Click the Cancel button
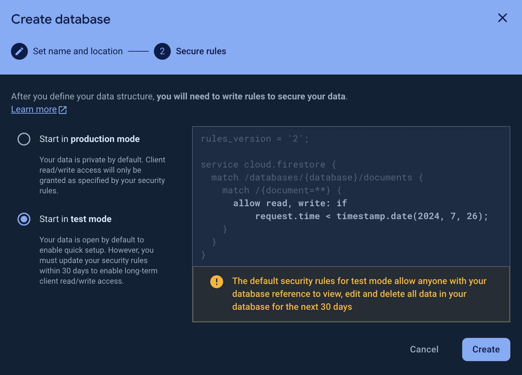Viewport: 522px width, 375px height. [x=424, y=349]
